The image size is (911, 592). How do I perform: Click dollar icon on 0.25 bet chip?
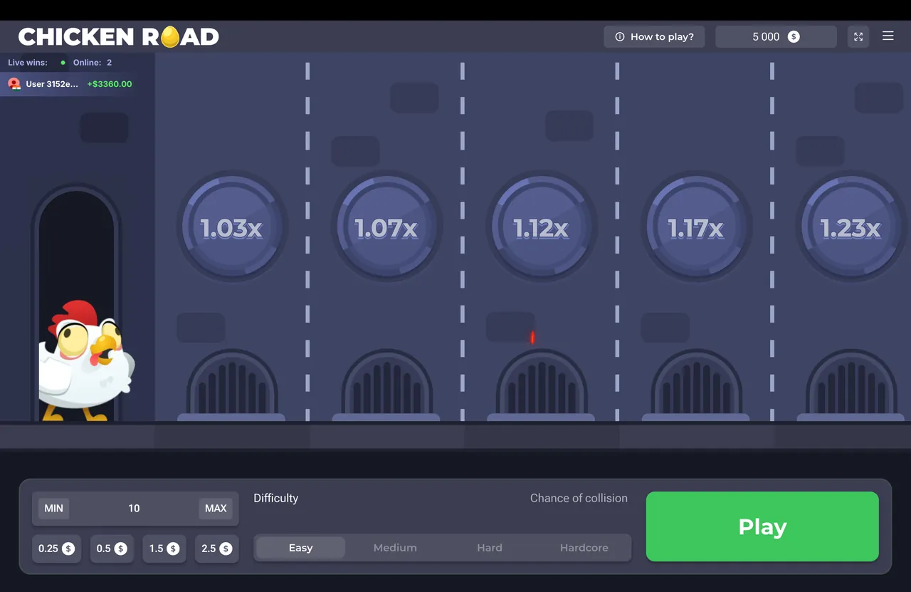tap(68, 549)
